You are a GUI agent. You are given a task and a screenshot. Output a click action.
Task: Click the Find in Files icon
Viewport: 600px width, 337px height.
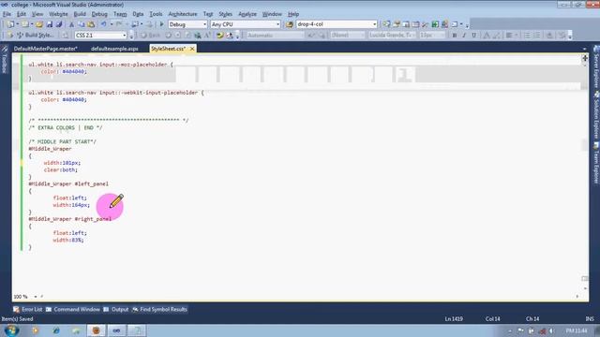pyautogui.click(x=290, y=24)
